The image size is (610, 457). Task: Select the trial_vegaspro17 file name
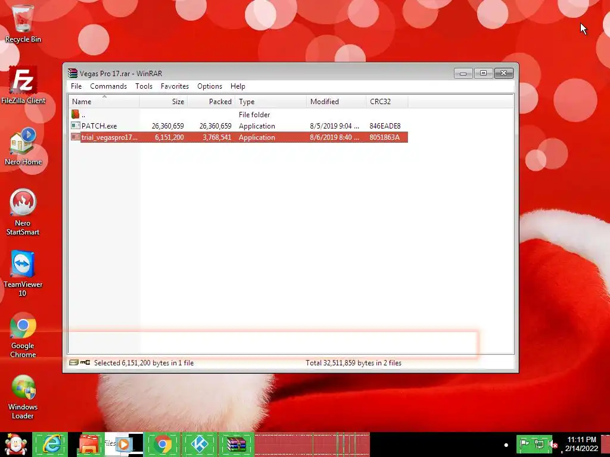click(110, 137)
